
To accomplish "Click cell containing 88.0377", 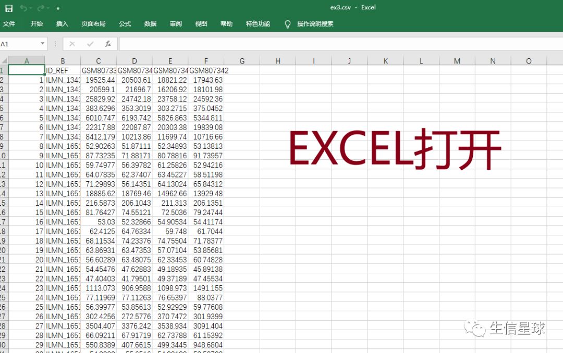I will (x=206, y=297).
